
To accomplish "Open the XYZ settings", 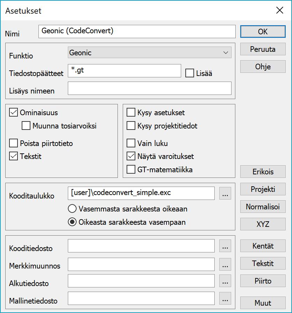I will click(x=263, y=224).
